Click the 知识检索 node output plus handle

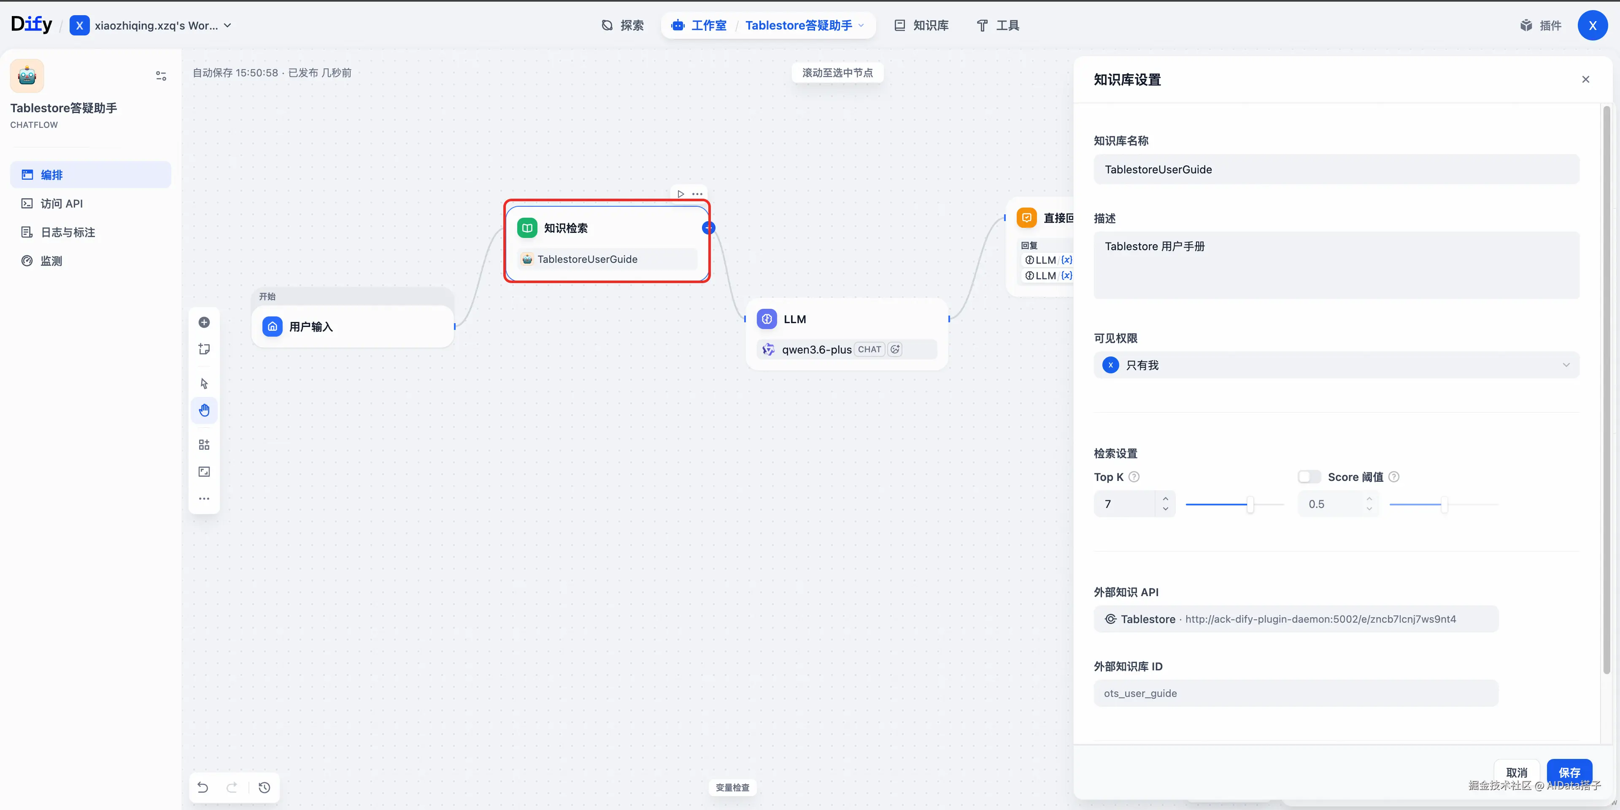(709, 228)
